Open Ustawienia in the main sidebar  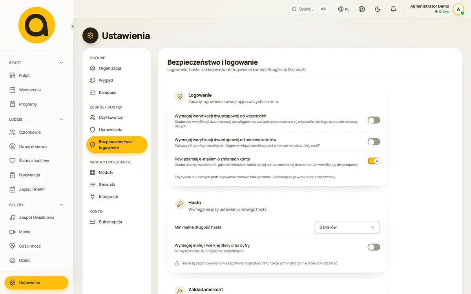(37, 283)
